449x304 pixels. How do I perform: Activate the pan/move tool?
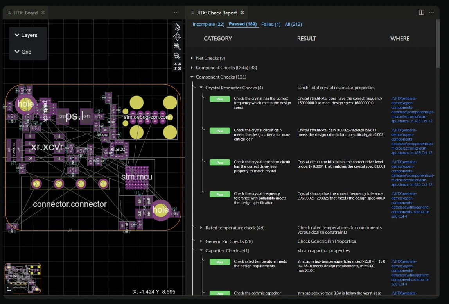point(177,37)
